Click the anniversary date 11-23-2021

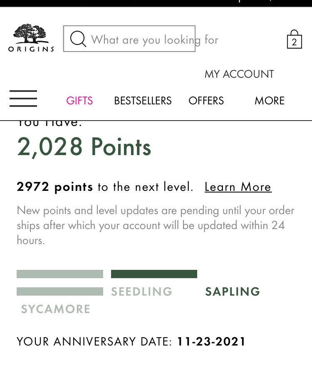(211, 341)
